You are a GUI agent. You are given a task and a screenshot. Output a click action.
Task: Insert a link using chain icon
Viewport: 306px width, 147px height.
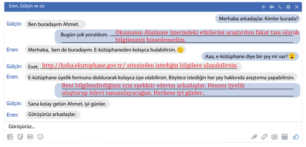264,137
